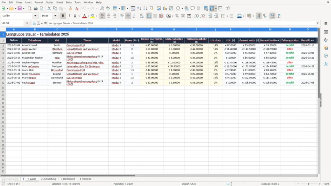Click the 100% zoom level text

coord(326,184)
